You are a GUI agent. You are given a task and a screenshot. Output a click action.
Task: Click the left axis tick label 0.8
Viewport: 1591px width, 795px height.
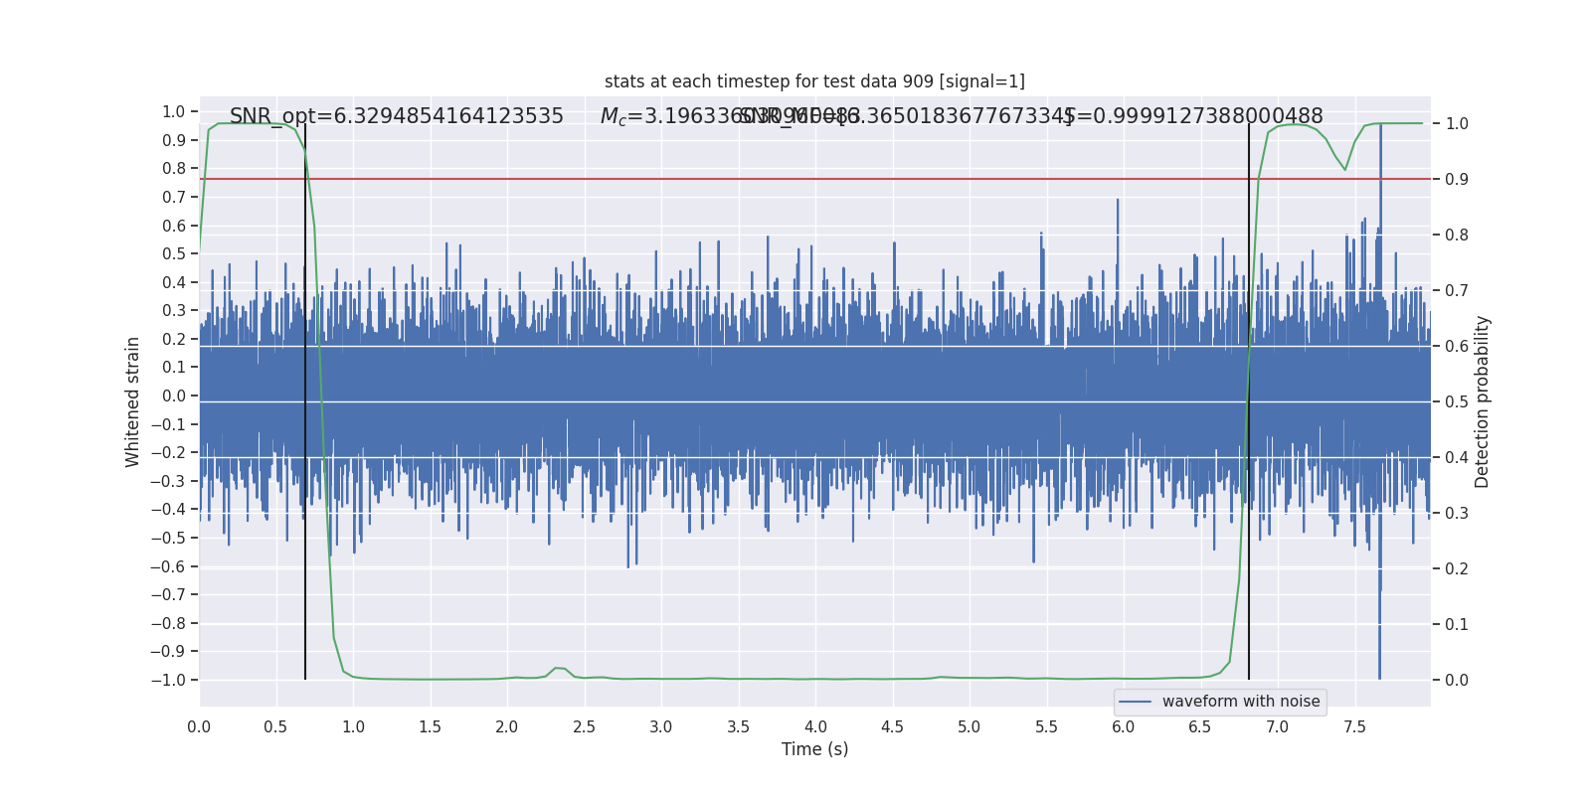[174, 168]
